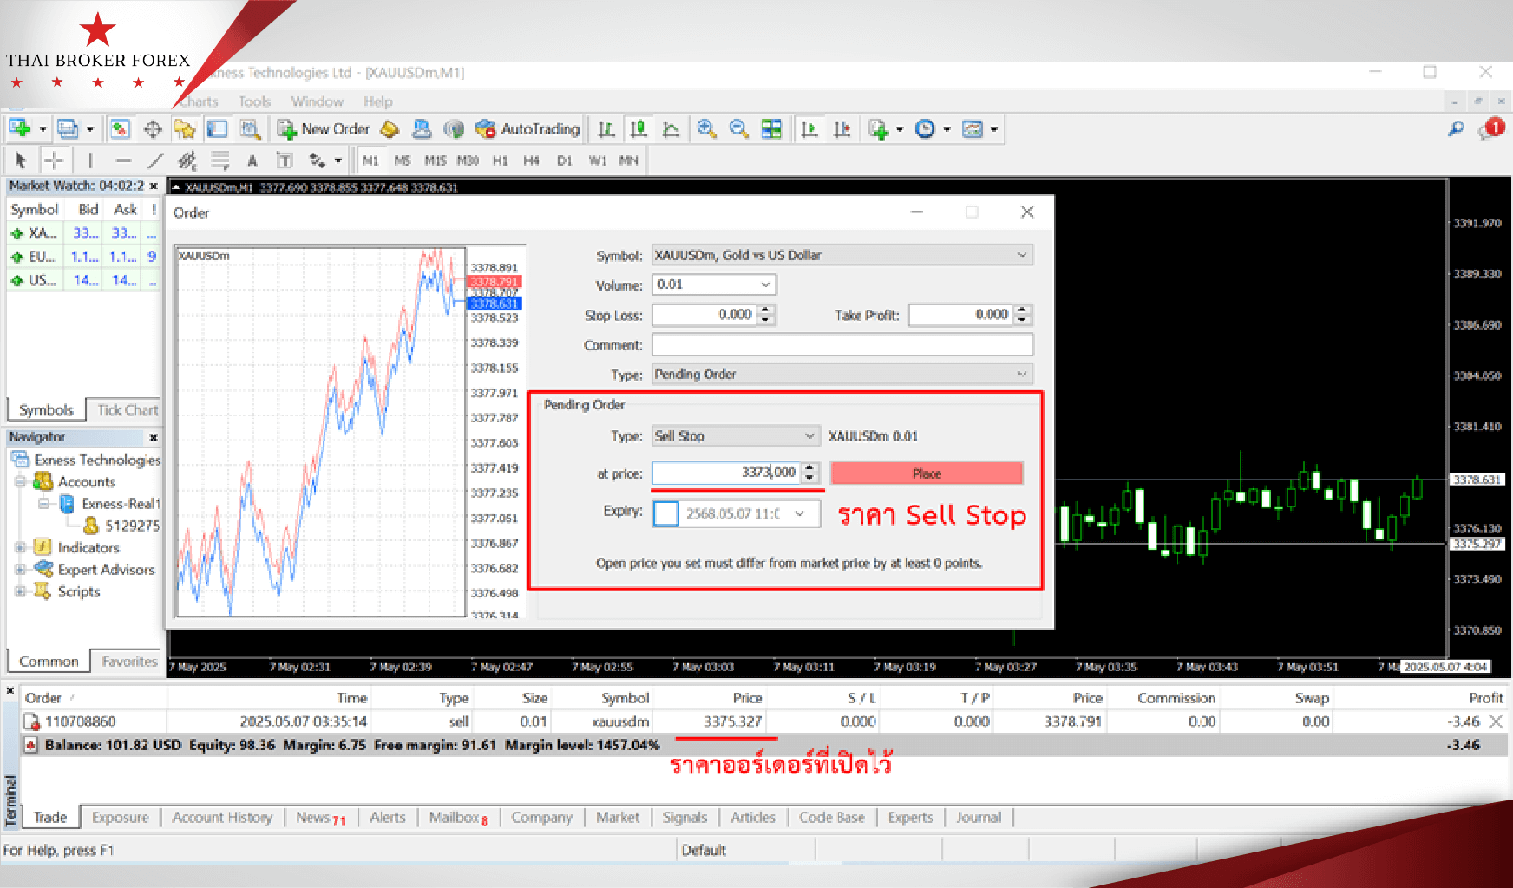The image size is (1513, 888).
Task: Expand the Indicators tree node
Action: pyautogui.click(x=20, y=547)
